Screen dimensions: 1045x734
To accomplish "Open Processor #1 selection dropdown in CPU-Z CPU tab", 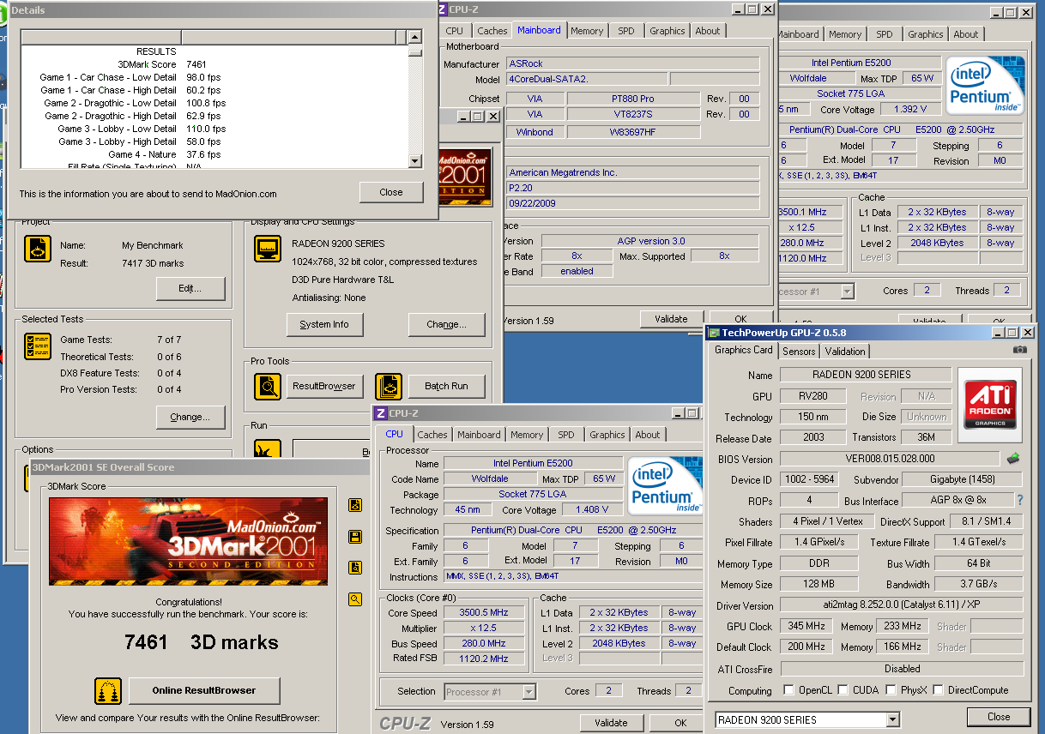I will point(529,691).
